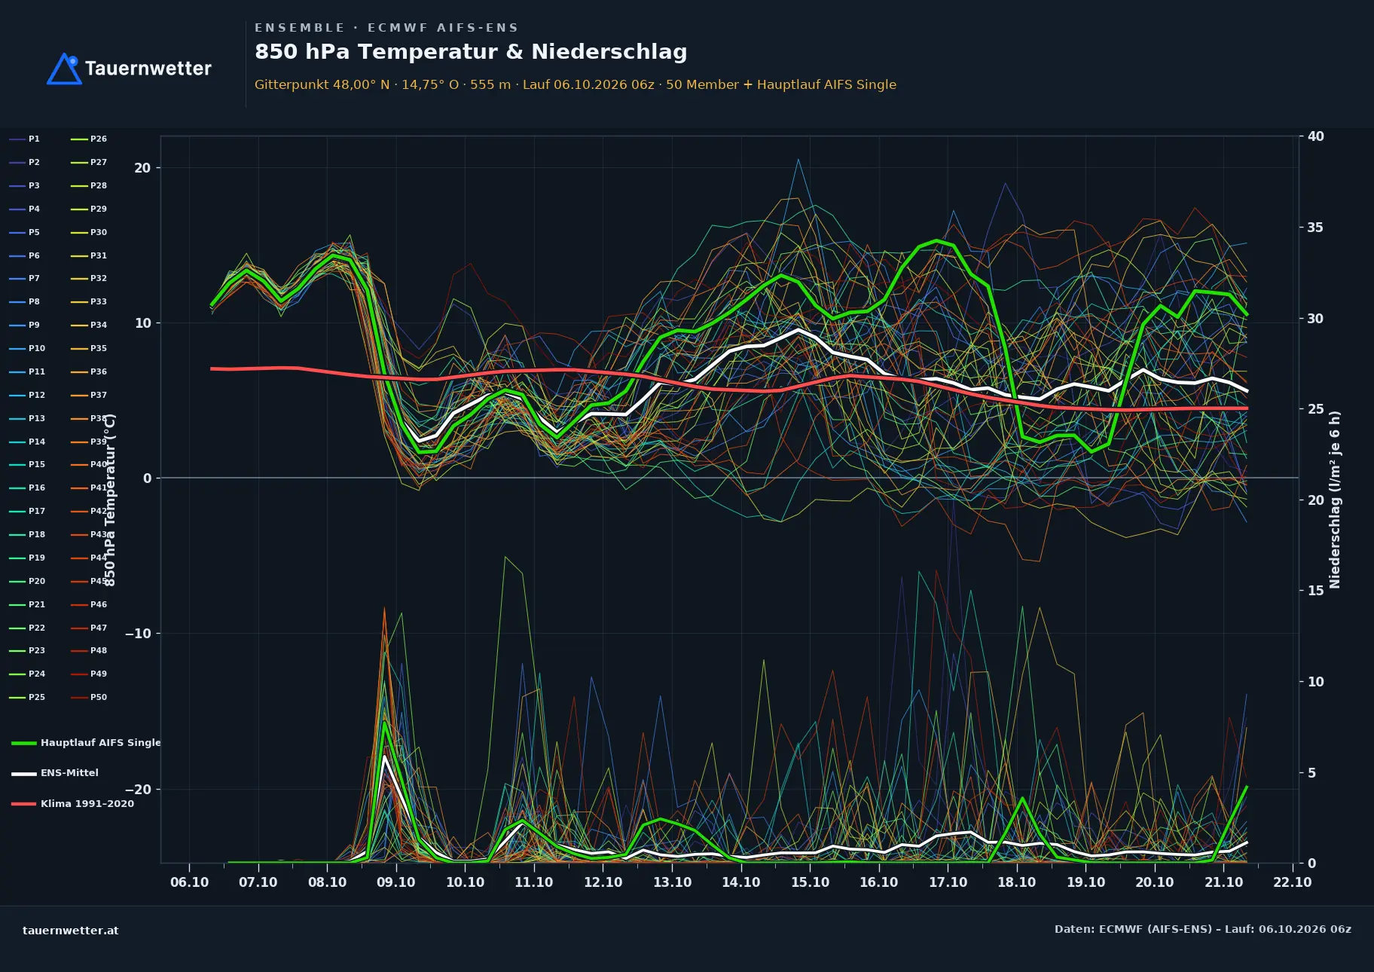Click the 15.10 date label on x-axis
The width and height of the screenshot is (1374, 972).
[x=810, y=882]
